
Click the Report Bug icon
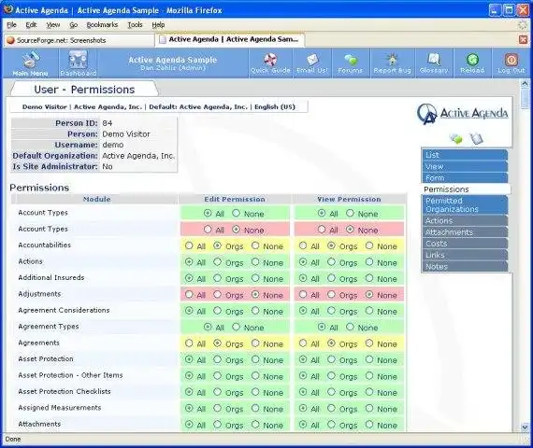(x=392, y=60)
